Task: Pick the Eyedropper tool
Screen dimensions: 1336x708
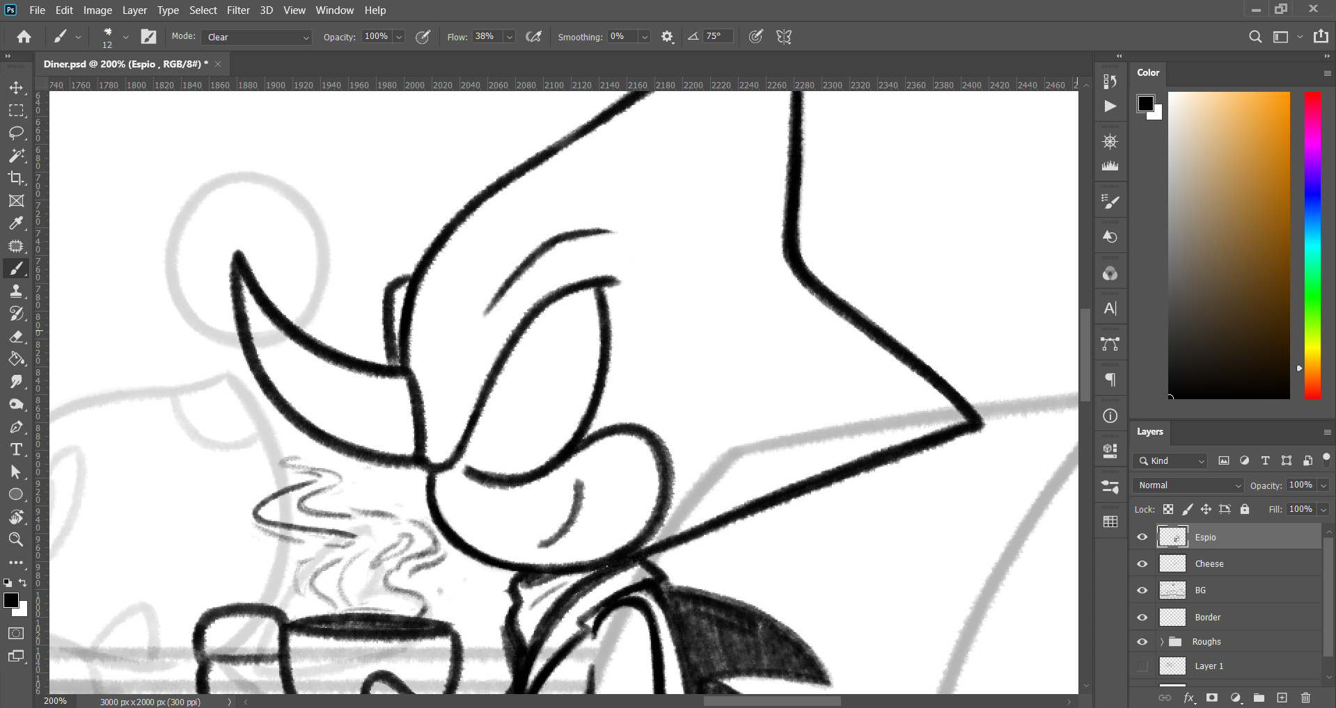Action: (x=16, y=223)
